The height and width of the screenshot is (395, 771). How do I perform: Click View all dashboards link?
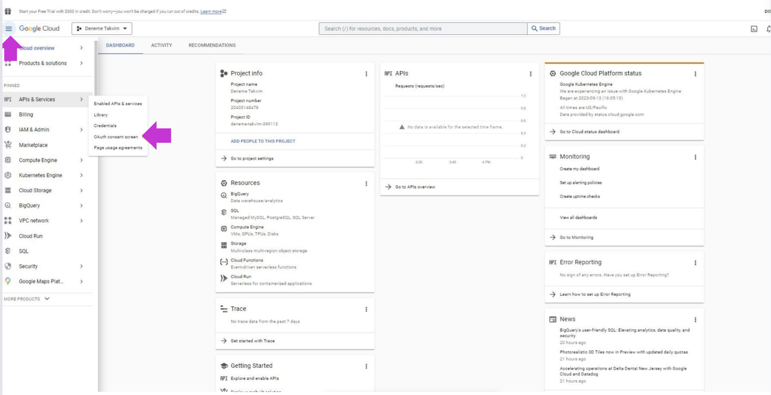pyautogui.click(x=578, y=217)
